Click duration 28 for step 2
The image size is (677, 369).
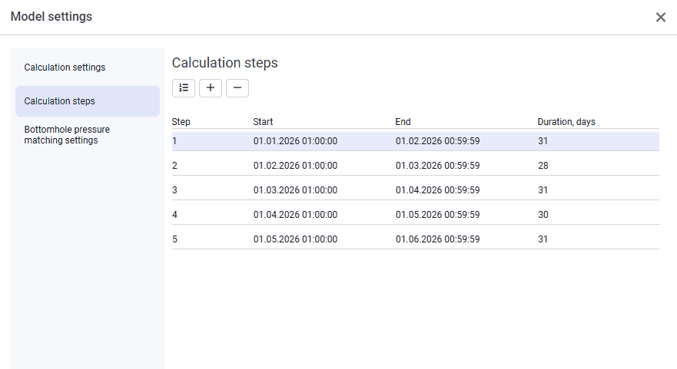[543, 166]
